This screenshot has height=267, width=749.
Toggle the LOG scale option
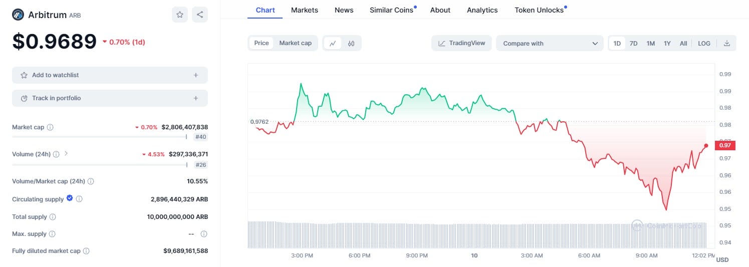point(704,43)
